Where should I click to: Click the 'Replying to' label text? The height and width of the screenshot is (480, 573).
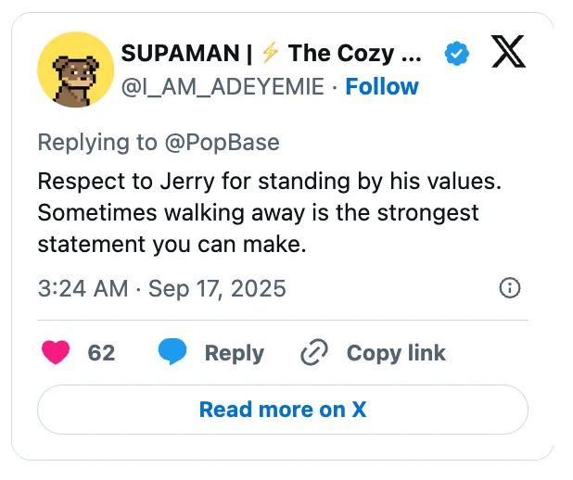click(95, 142)
